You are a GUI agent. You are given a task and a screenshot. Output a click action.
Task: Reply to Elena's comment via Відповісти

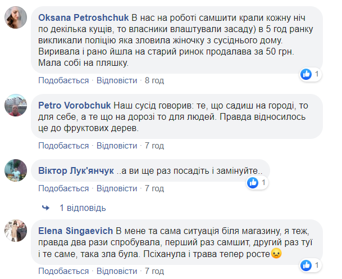(x=117, y=271)
